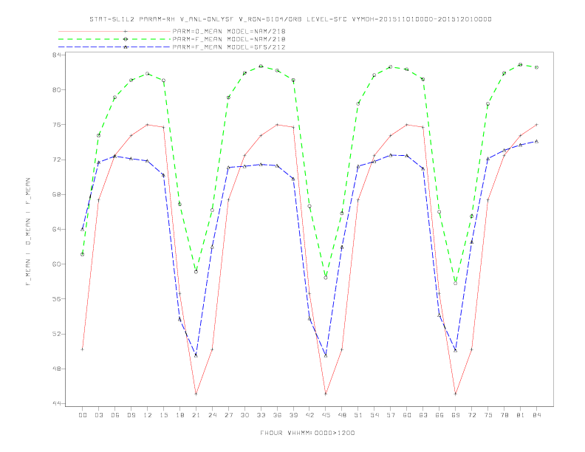Click green circle data point at hour 33
The height and width of the screenshot is (452, 585).
pyautogui.click(x=261, y=66)
